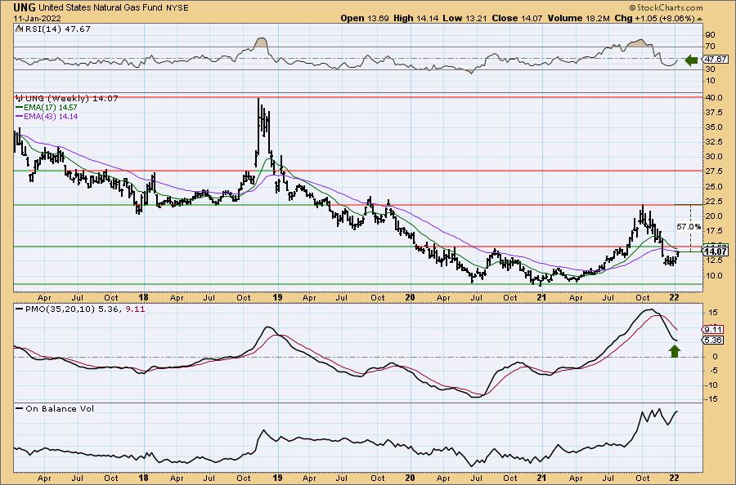Select the UNG (Weekly) 14.07 legend label

[x=72, y=99]
